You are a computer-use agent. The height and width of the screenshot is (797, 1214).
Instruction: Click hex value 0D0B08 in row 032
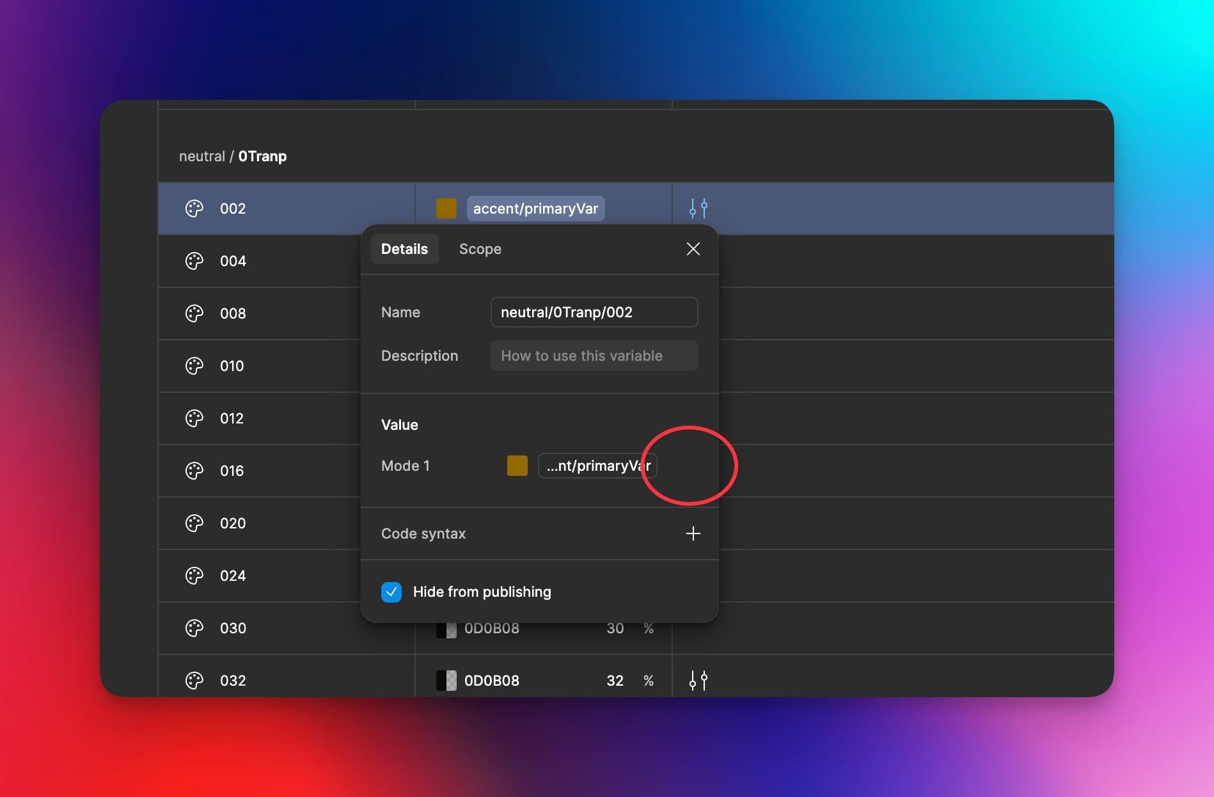[x=492, y=681]
